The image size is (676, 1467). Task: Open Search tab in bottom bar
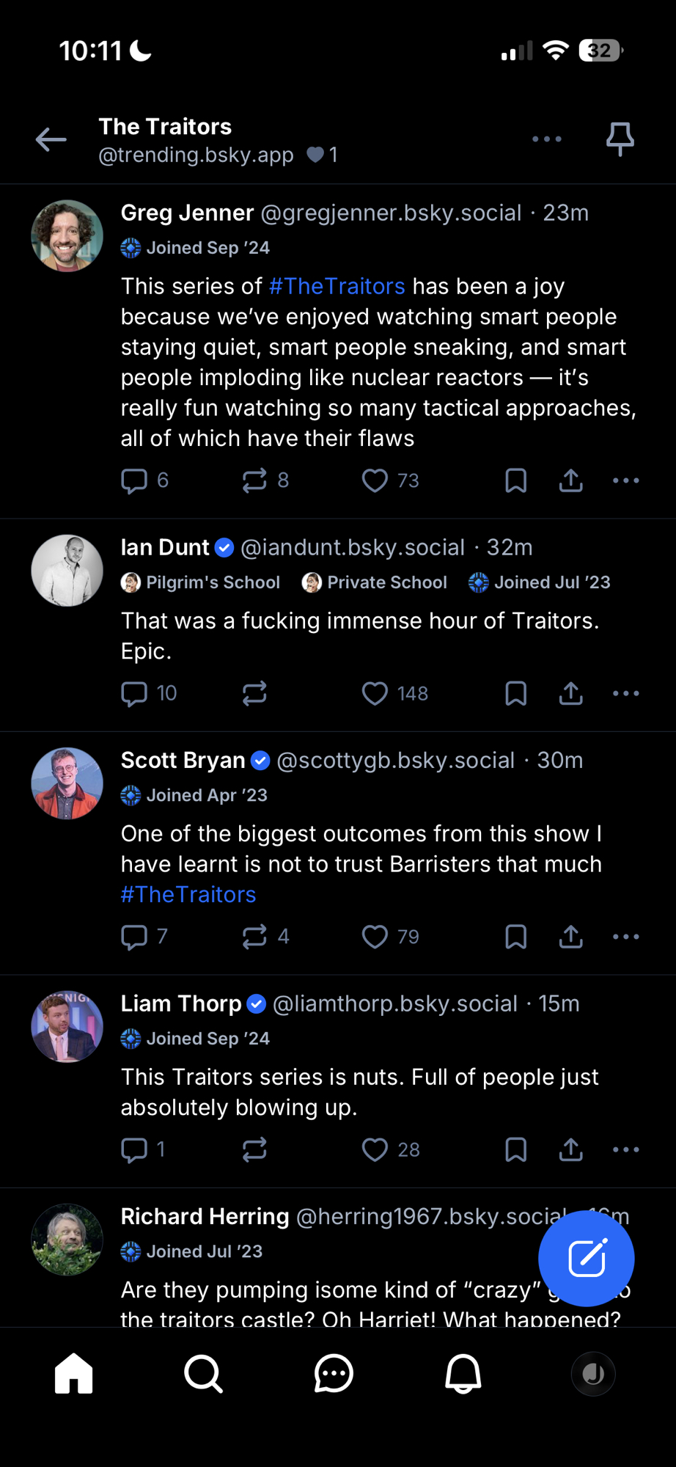pyautogui.click(x=203, y=1373)
